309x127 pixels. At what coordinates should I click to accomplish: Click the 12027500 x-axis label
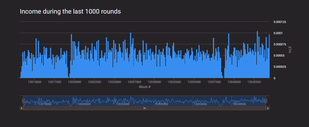(134, 81)
